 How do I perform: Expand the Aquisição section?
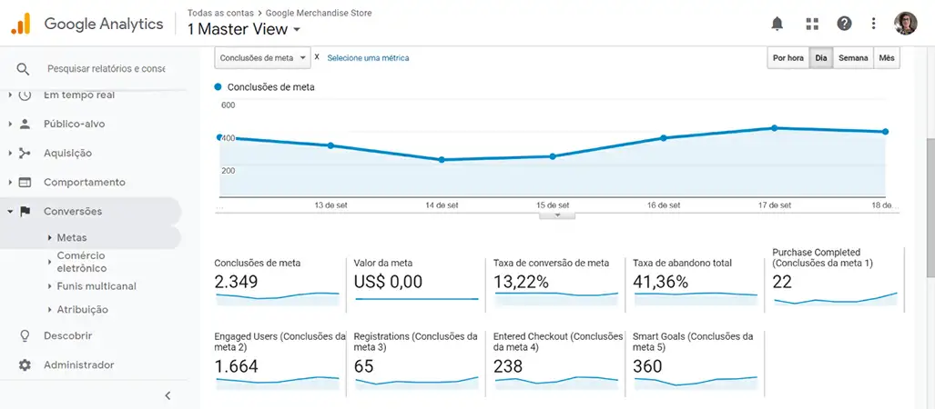[67, 153]
